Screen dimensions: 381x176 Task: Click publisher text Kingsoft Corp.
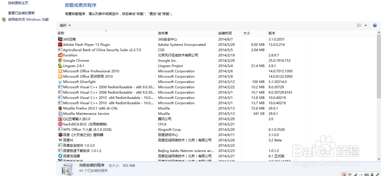[x=170, y=130]
